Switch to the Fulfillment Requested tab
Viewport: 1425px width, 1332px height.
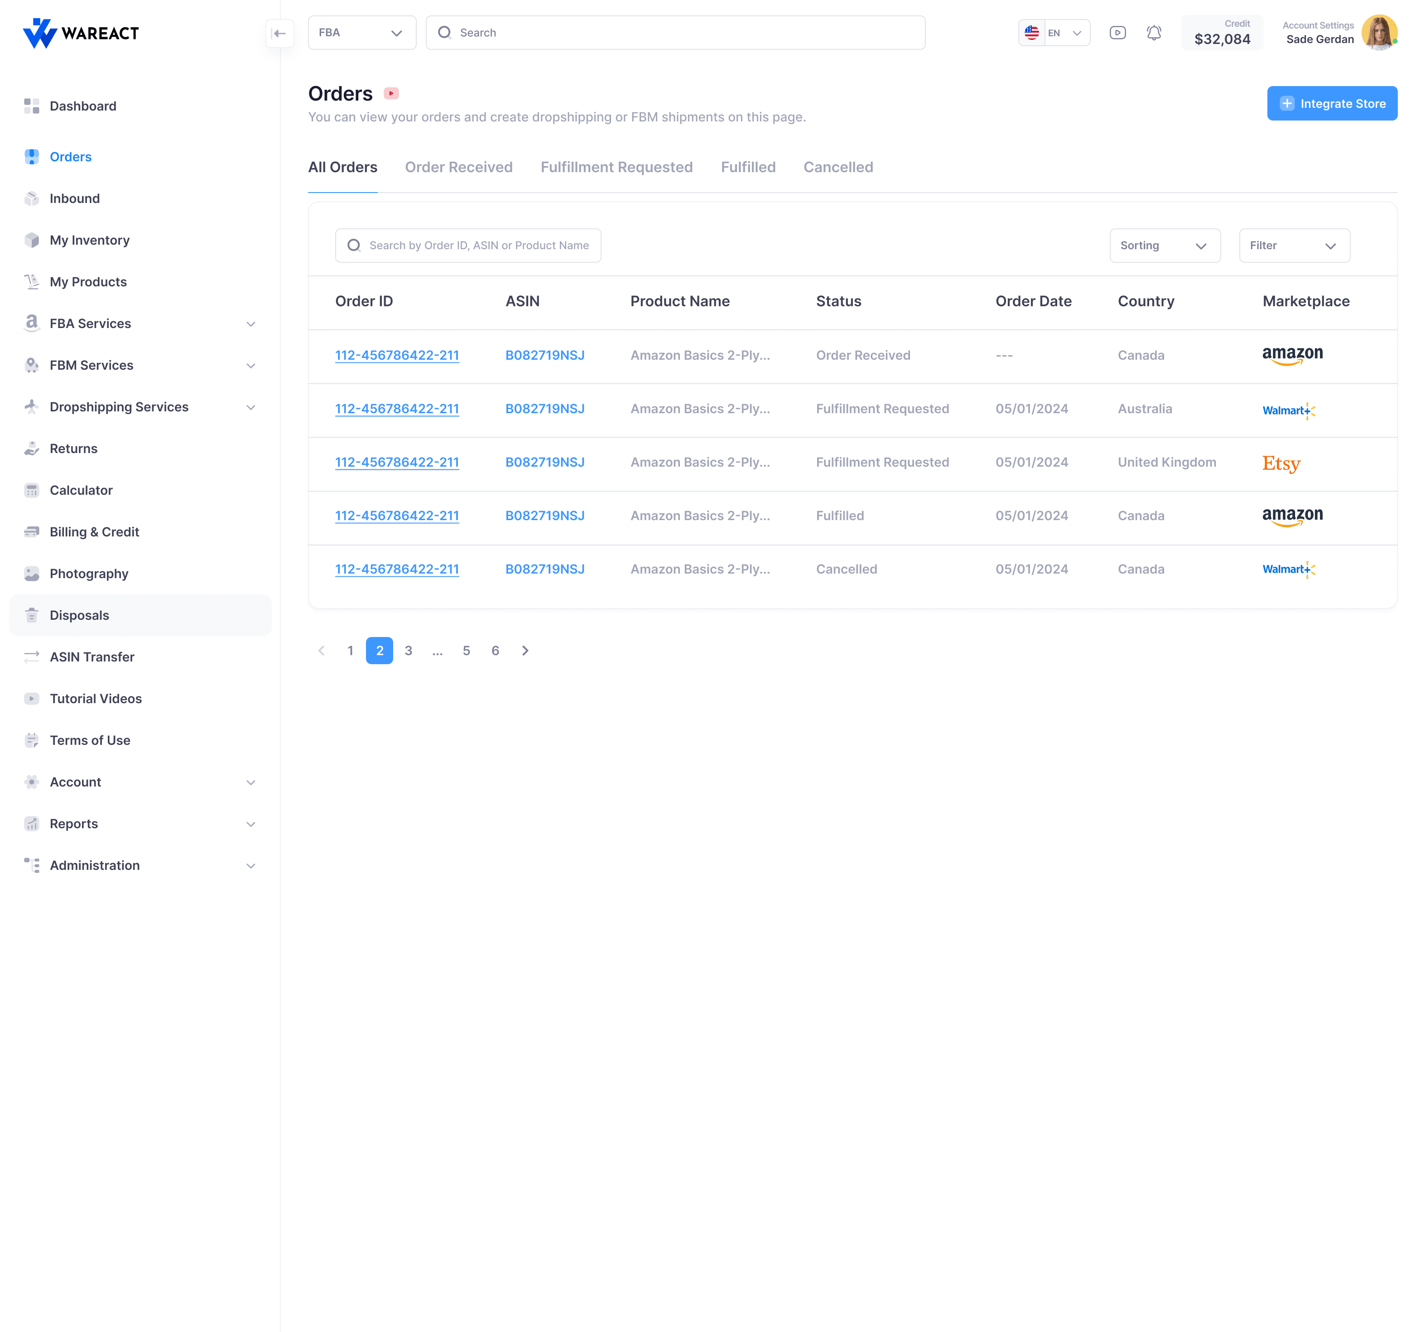point(616,167)
